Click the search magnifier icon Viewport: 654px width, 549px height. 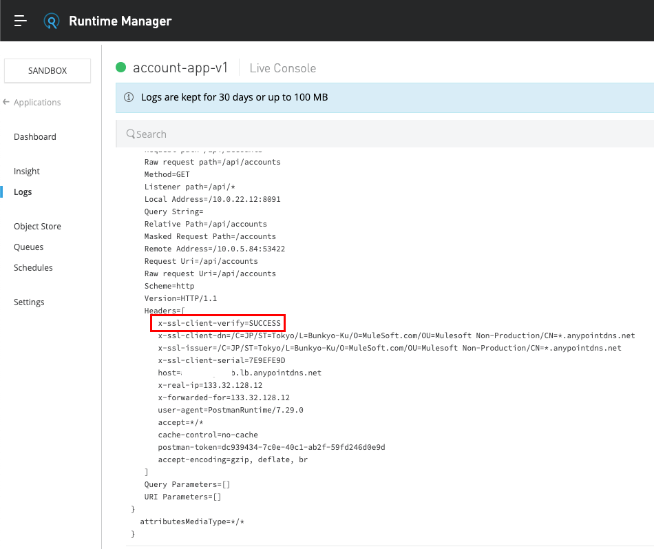click(x=130, y=134)
